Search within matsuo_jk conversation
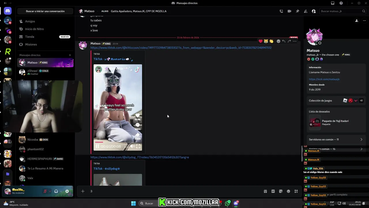369x208 pixels. 343,11
